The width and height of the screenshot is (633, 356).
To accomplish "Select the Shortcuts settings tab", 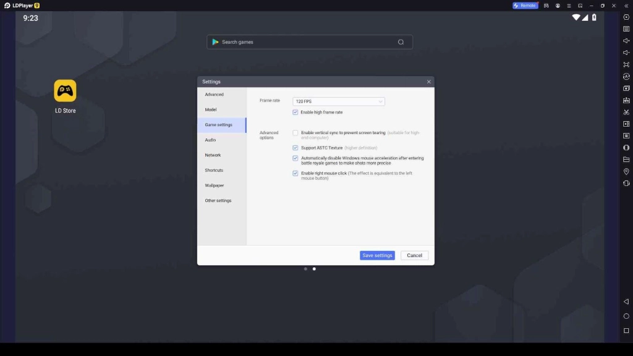I will [x=214, y=171].
